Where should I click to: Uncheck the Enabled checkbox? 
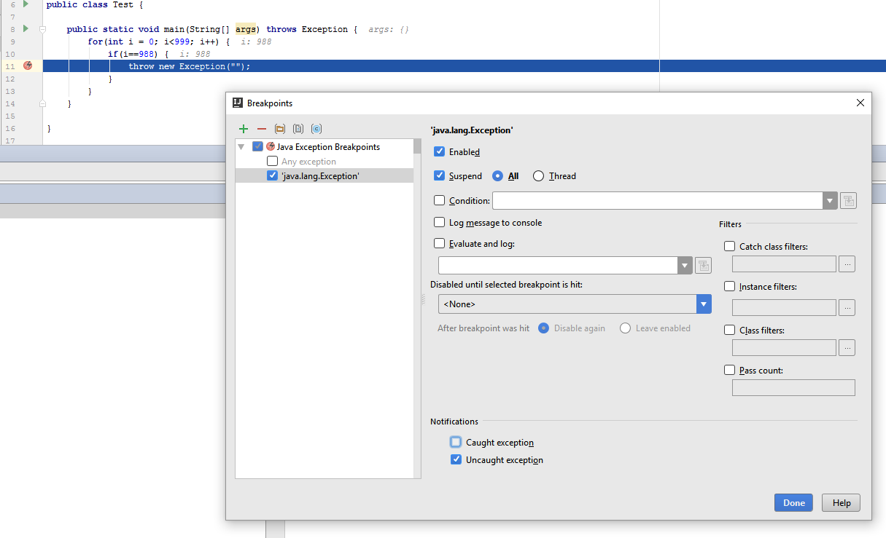coord(439,151)
